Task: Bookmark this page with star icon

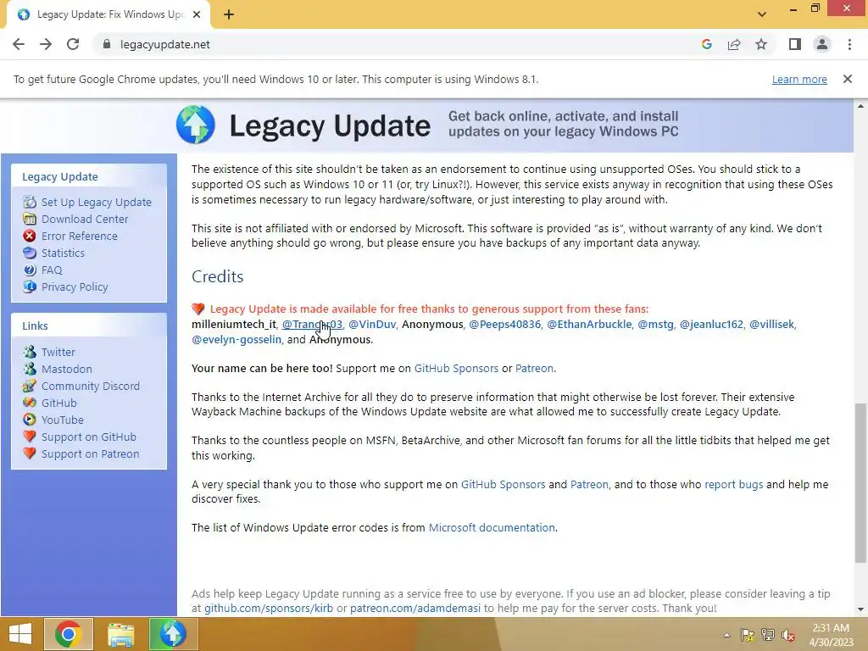Action: (761, 44)
